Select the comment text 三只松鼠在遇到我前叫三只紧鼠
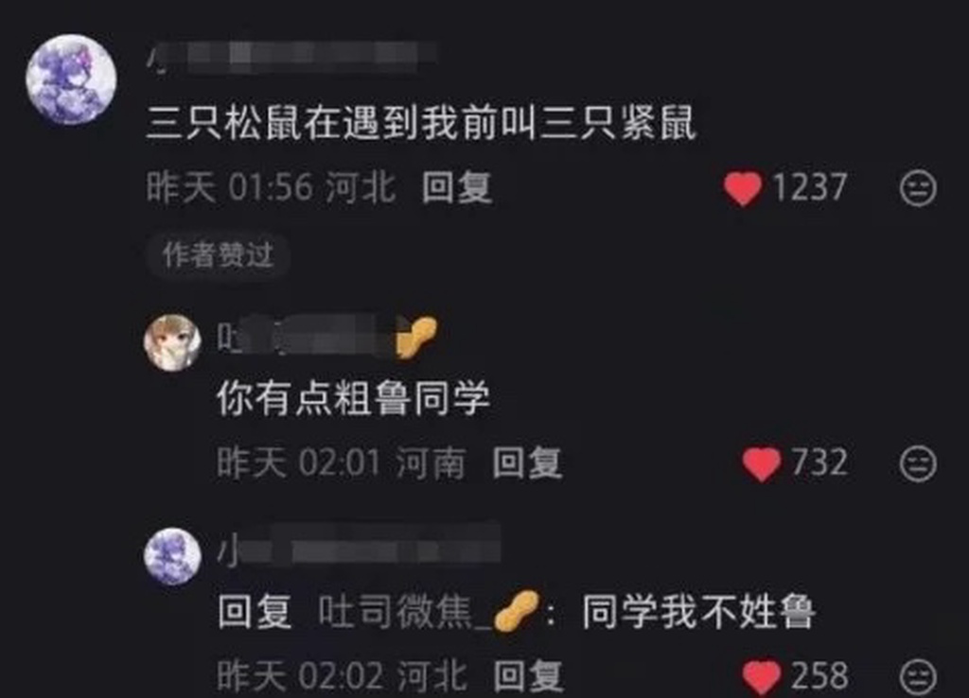 coord(421,123)
